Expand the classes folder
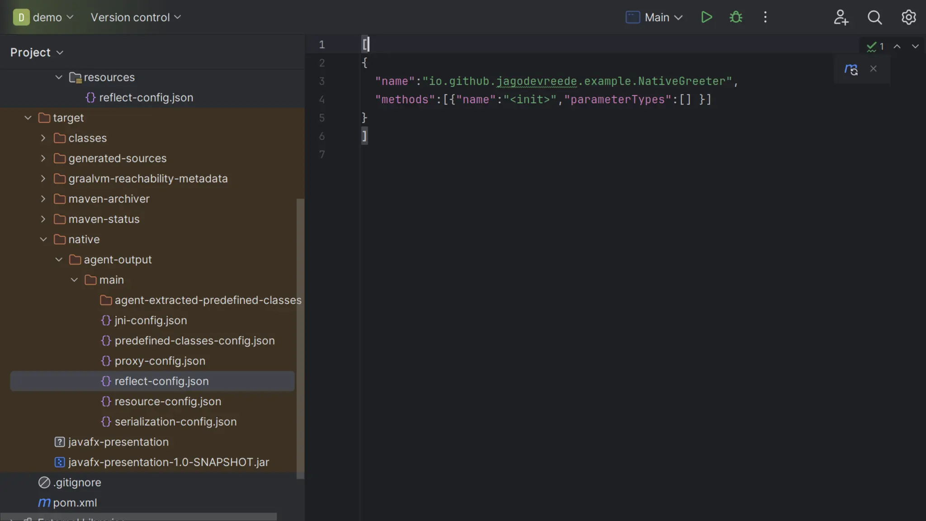The height and width of the screenshot is (521, 926). point(43,138)
